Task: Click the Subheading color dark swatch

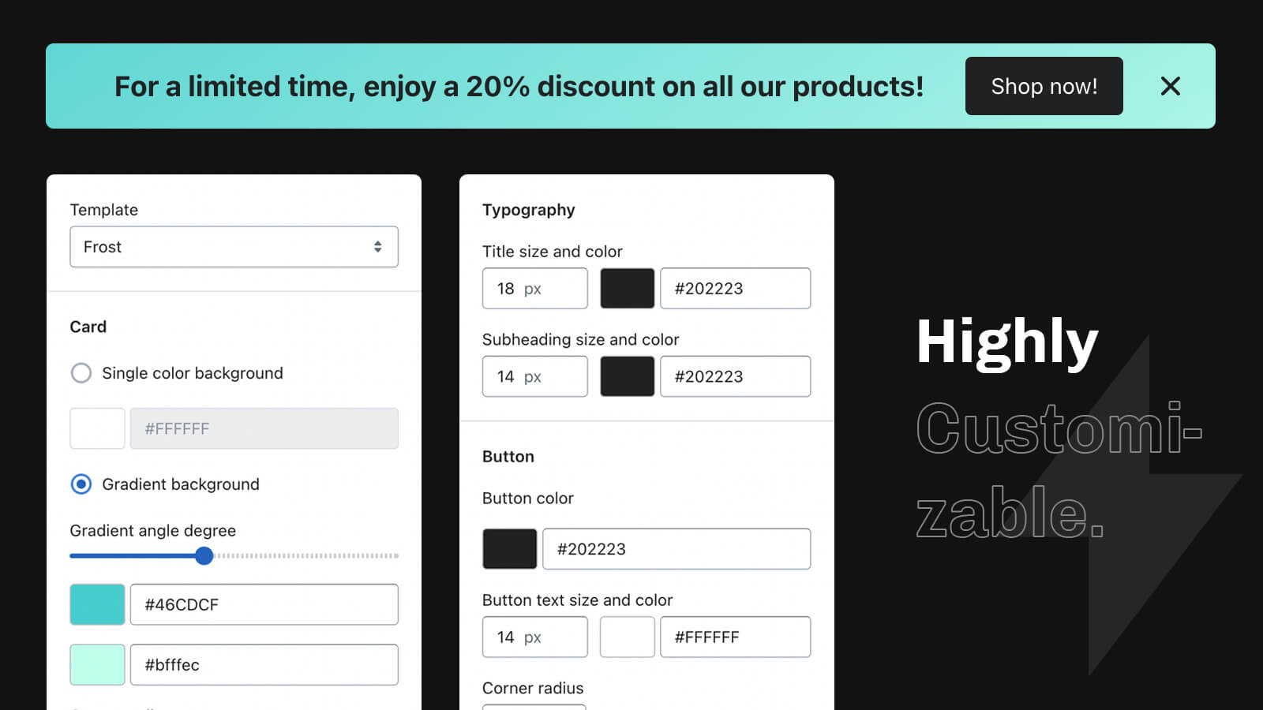Action: [x=628, y=376]
